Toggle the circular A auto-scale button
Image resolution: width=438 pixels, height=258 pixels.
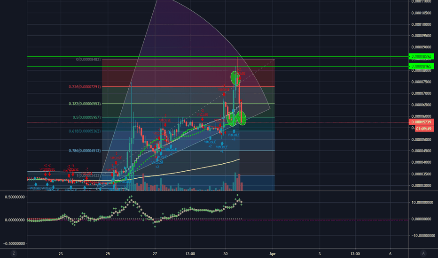(x=423, y=253)
